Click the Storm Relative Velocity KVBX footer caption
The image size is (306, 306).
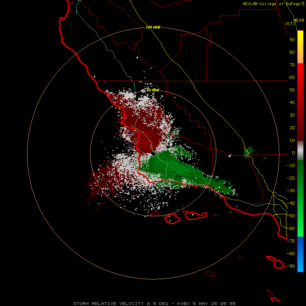point(154,304)
